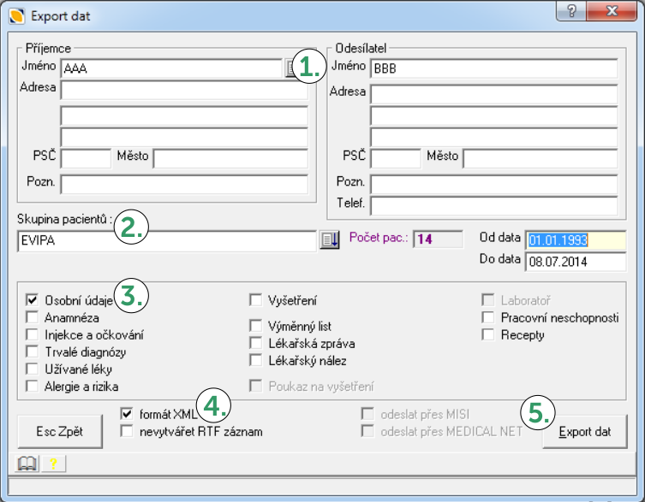Open the book manual icon

27,464
